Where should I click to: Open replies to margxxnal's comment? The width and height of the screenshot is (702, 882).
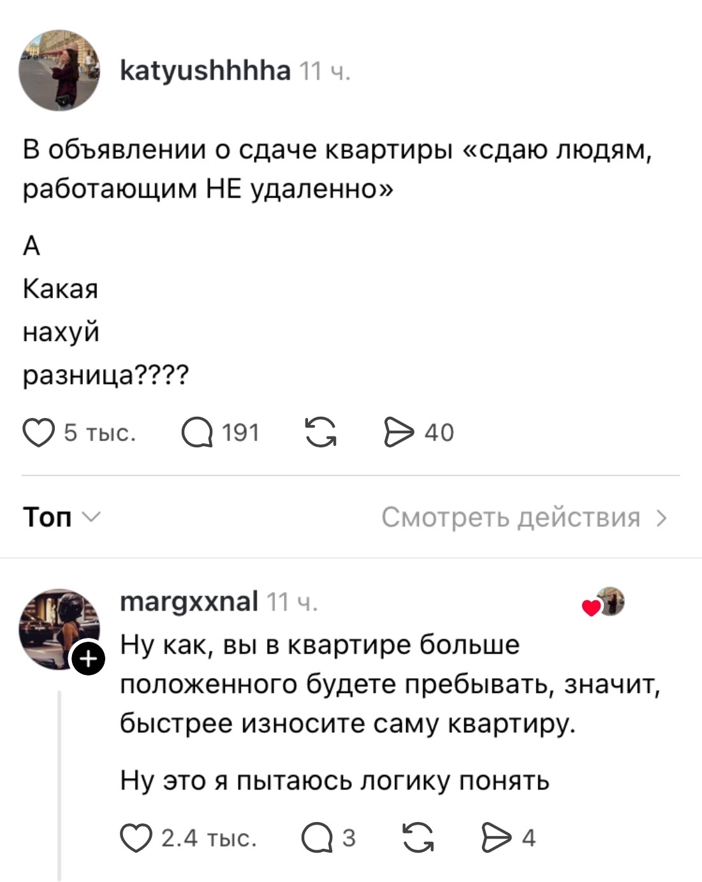pyautogui.click(x=317, y=837)
